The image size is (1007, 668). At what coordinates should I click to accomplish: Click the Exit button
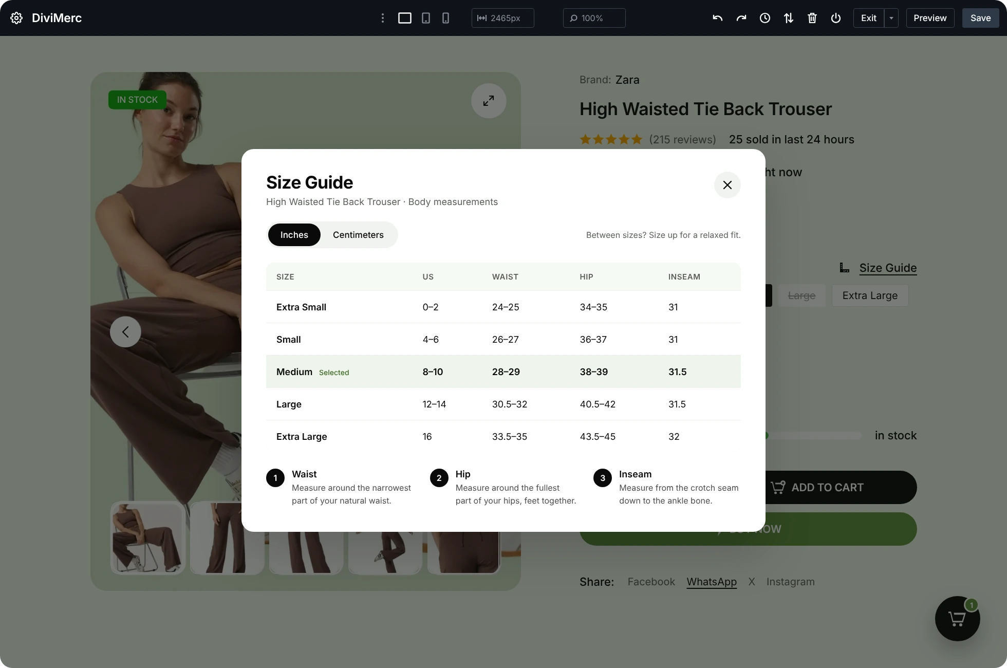coord(869,18)
